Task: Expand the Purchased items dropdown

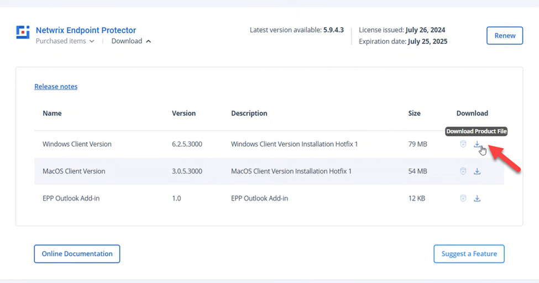Action: pyautogui.click(x=65, y=41)
